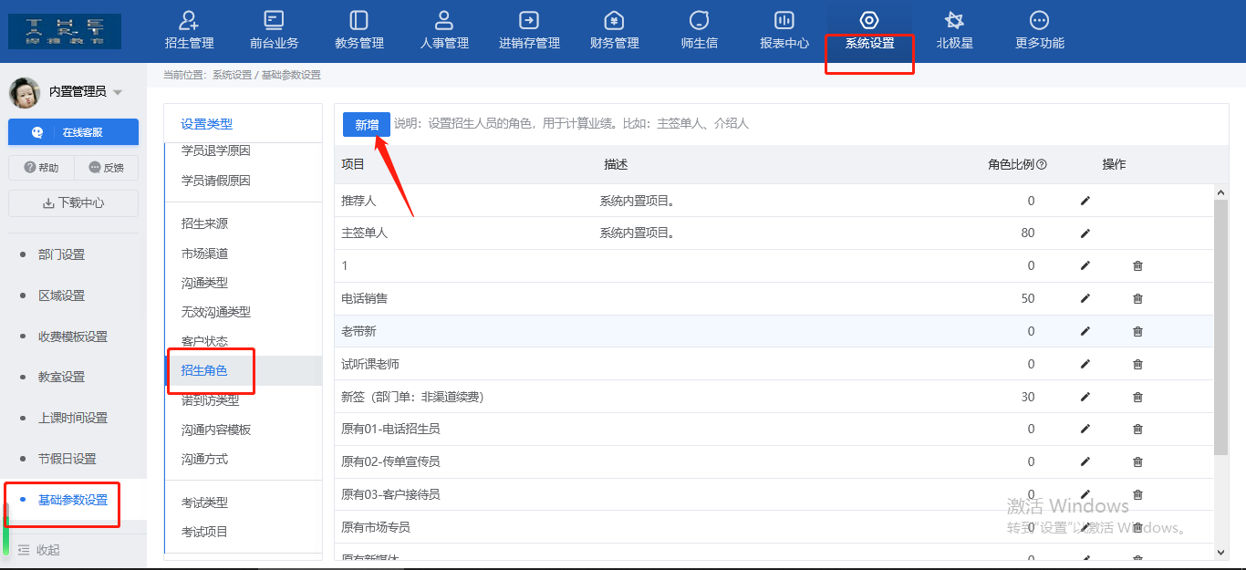Select 客户状态 setting type
Image resolution: width=1246 pixels, height=570 pixels.
coord(204,341)
